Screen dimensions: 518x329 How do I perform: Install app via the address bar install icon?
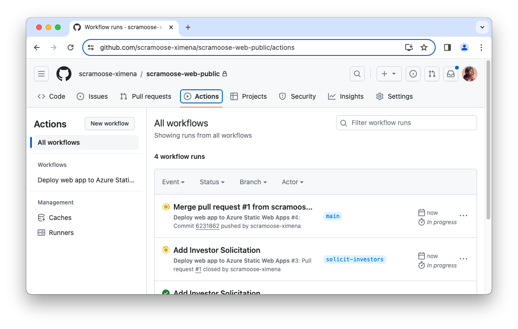click(x=409, y=47)
